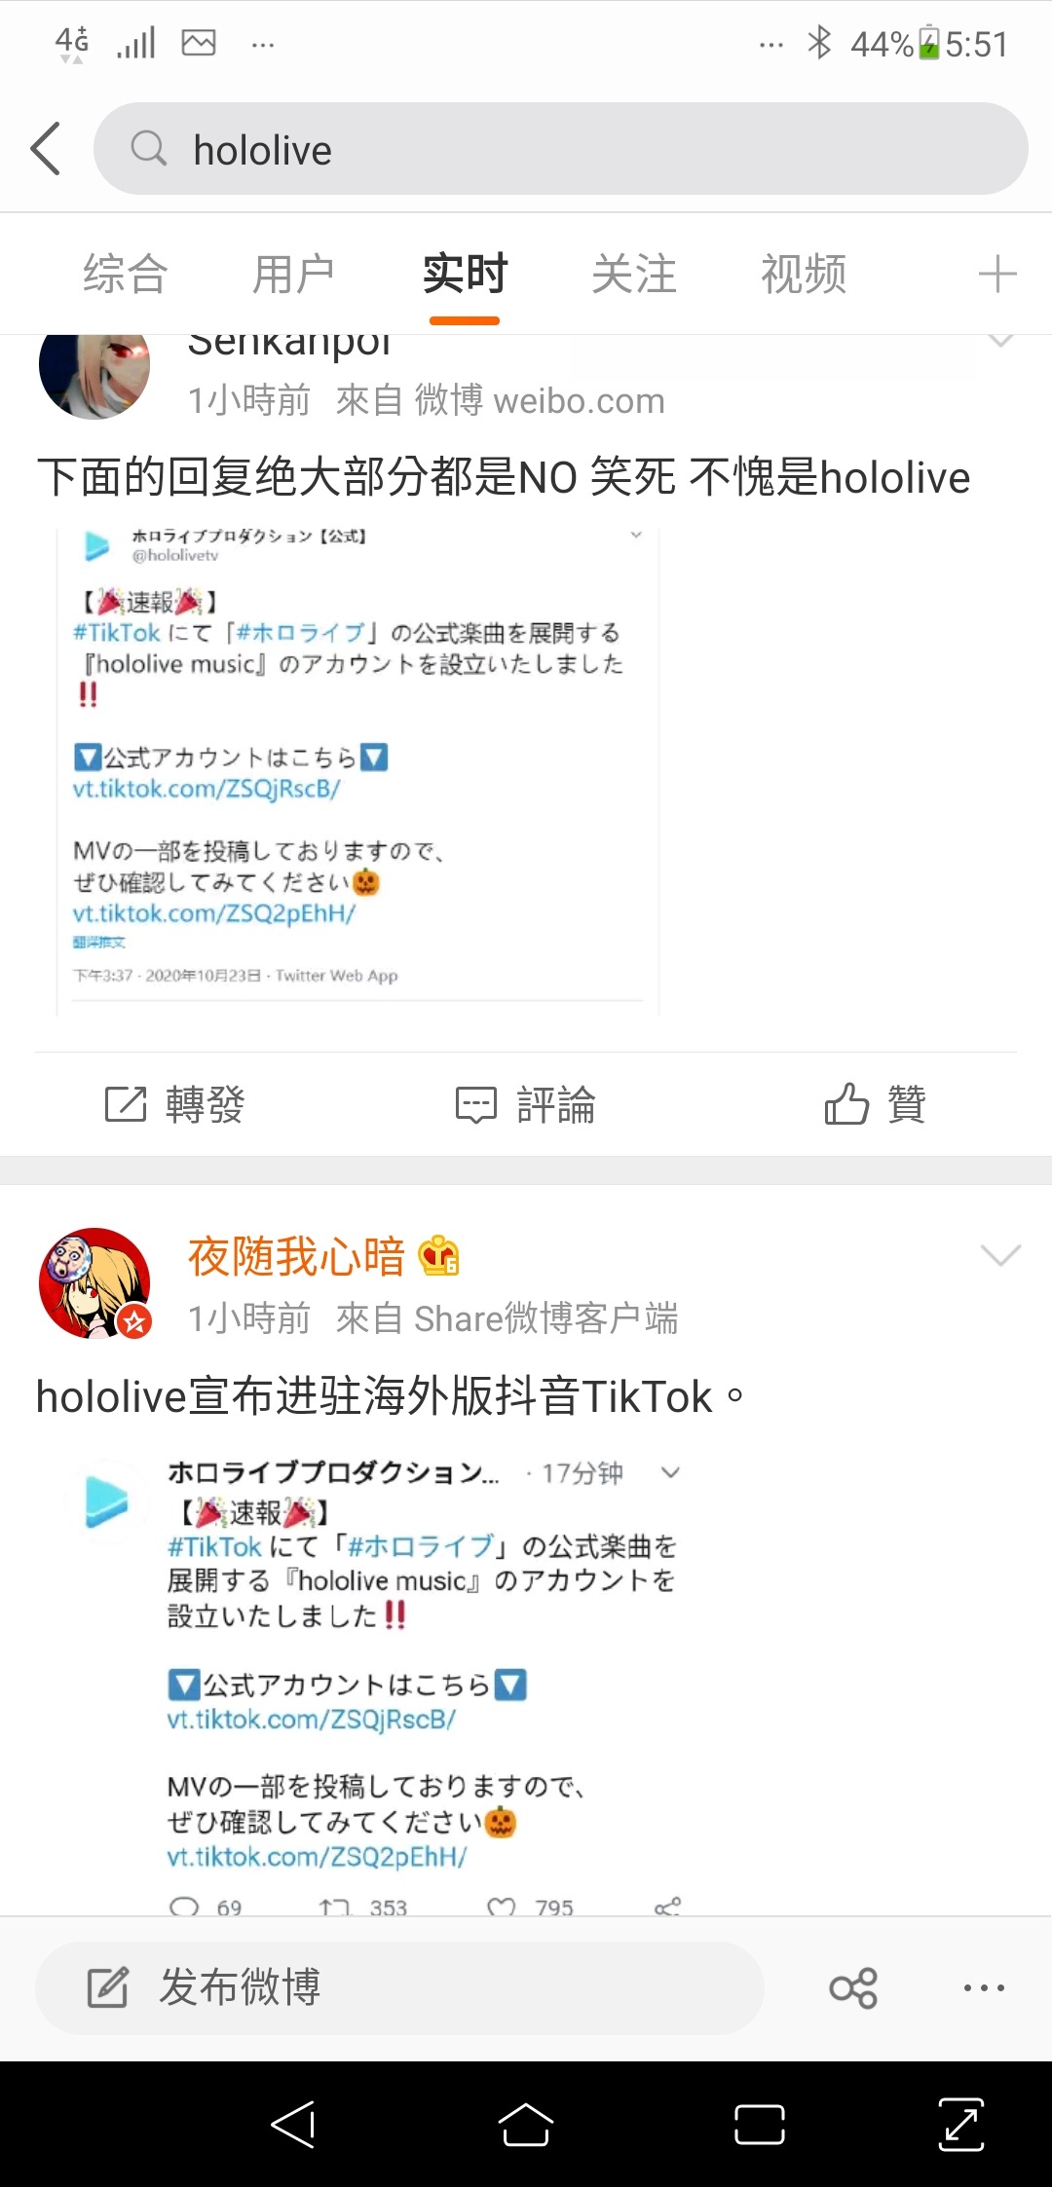Screen dimensions: 1052x2187
Task: Open 夜随我心暗 user profile name
Action: click(x=296, y=1257)
